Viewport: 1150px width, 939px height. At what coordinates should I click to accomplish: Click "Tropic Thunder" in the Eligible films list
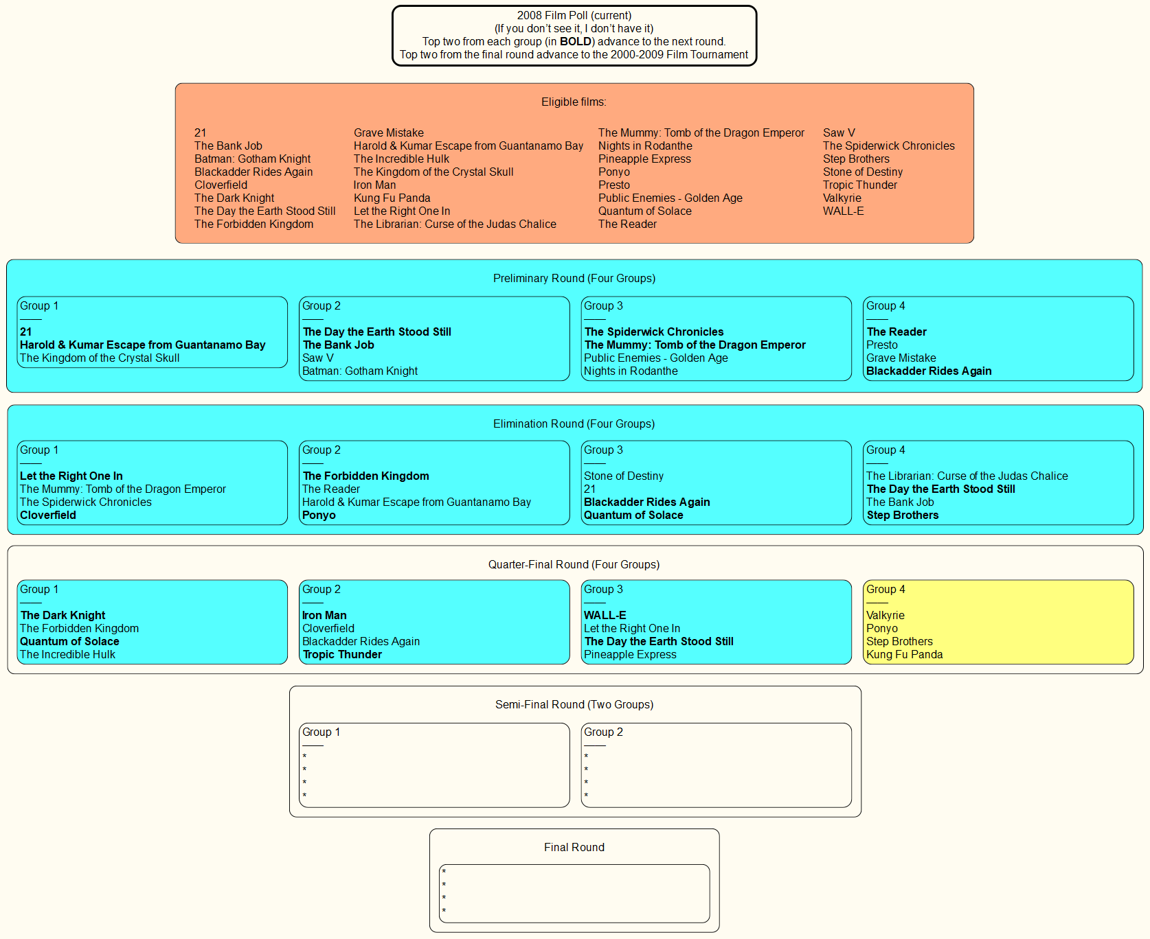pos(859,185)
